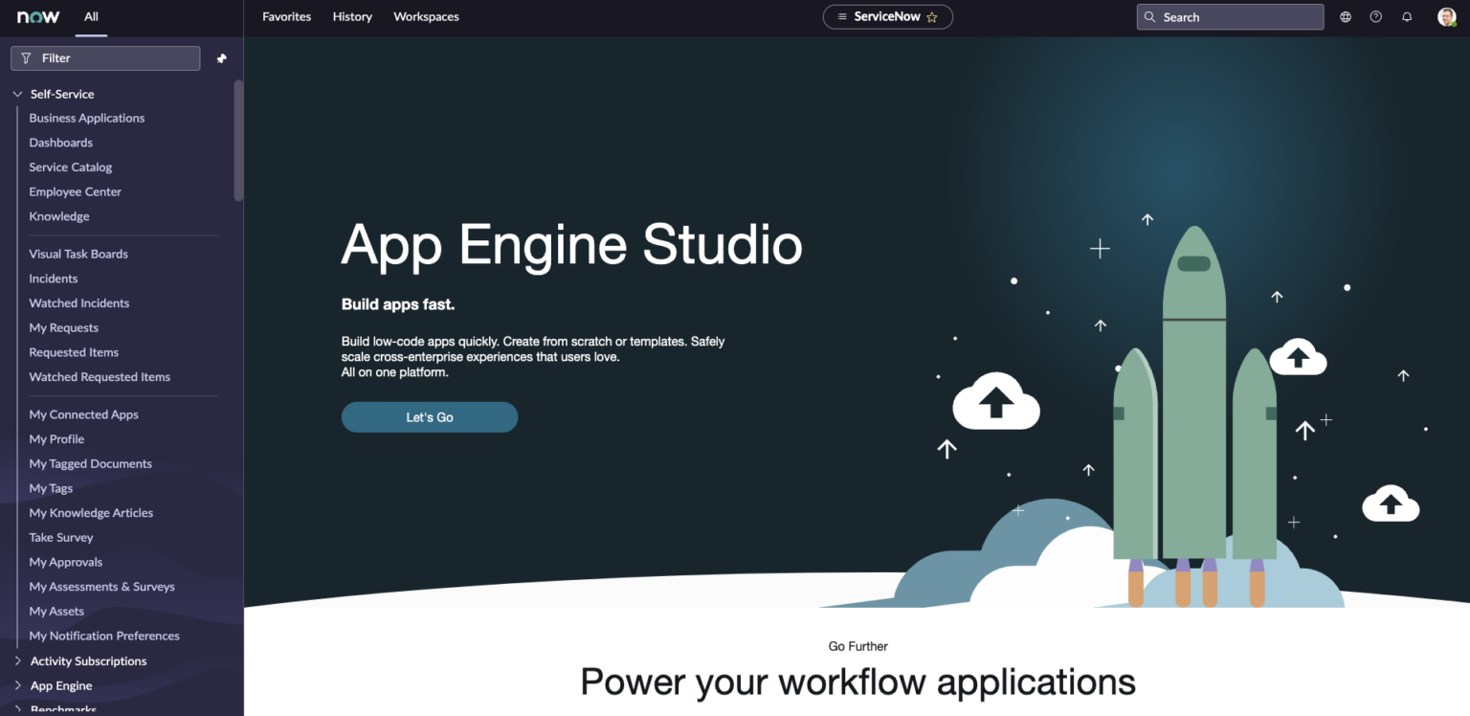Expand Activity Subscriptions
1470x716 pixels.
pos(18,660)
